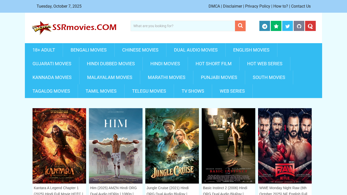Open the WWE Raw poster
Image resolution: width=347 pixels, height=195 pixels.
285,146
